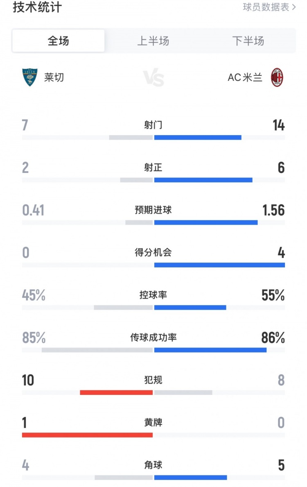The image size is (307, 487).
Task: Click the 射正 stat label
Action: pyautogui.click(x=153, y=168)
